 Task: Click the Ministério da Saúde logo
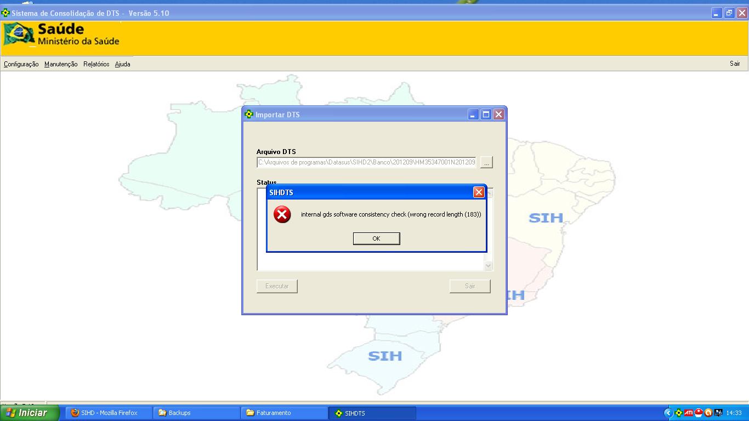point(61,34)
